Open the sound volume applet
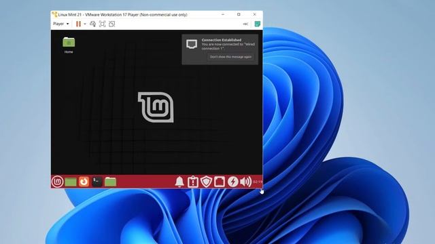The image size is (435, 244). [x=245, y=182]
